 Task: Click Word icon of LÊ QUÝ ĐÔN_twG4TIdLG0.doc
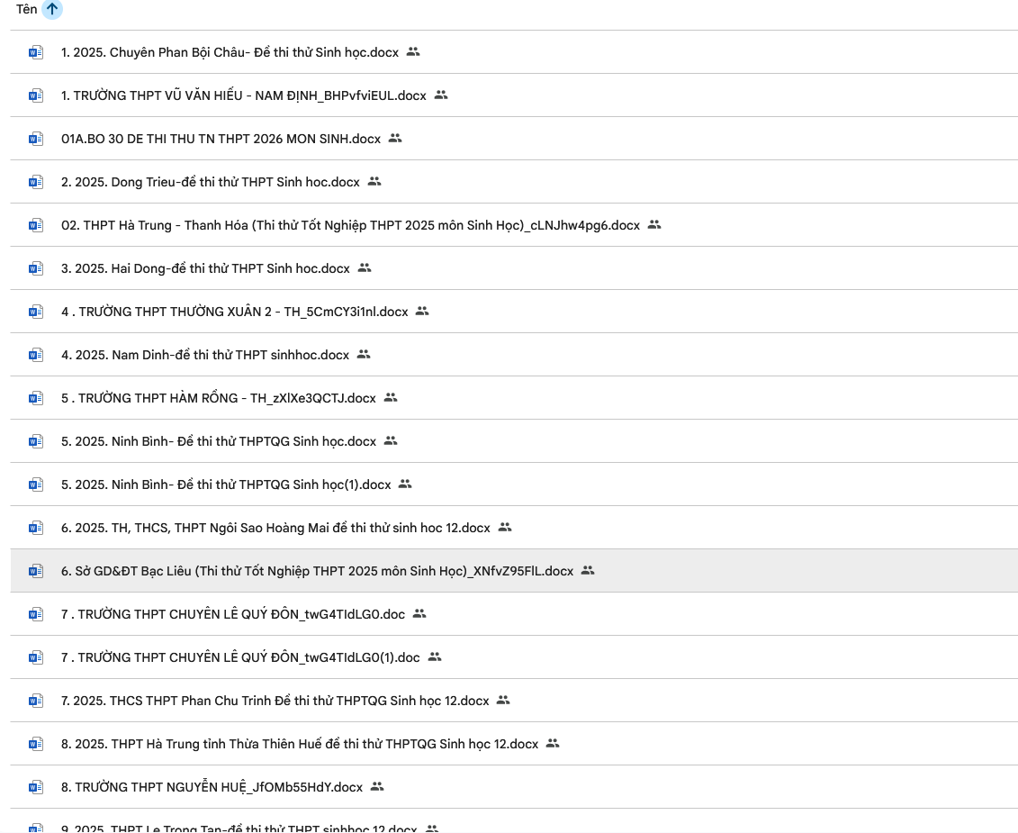click(x=36, y=614)
